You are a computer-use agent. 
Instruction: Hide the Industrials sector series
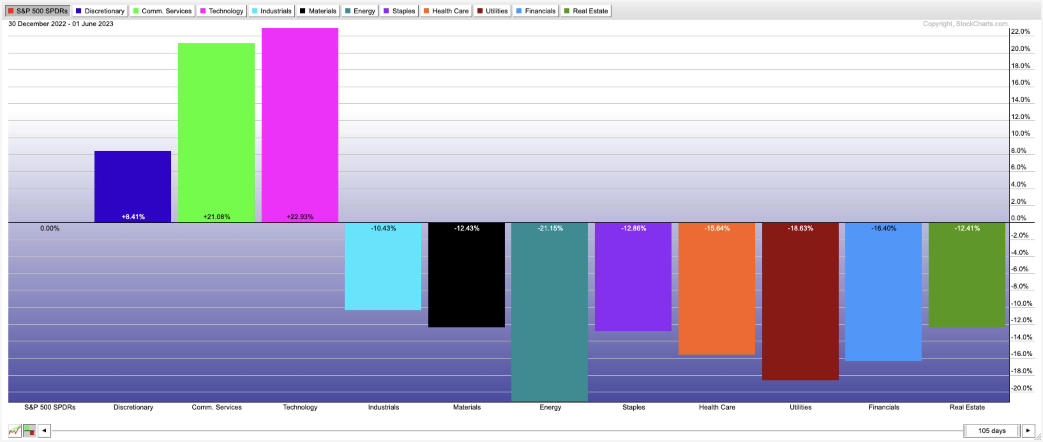272,11
